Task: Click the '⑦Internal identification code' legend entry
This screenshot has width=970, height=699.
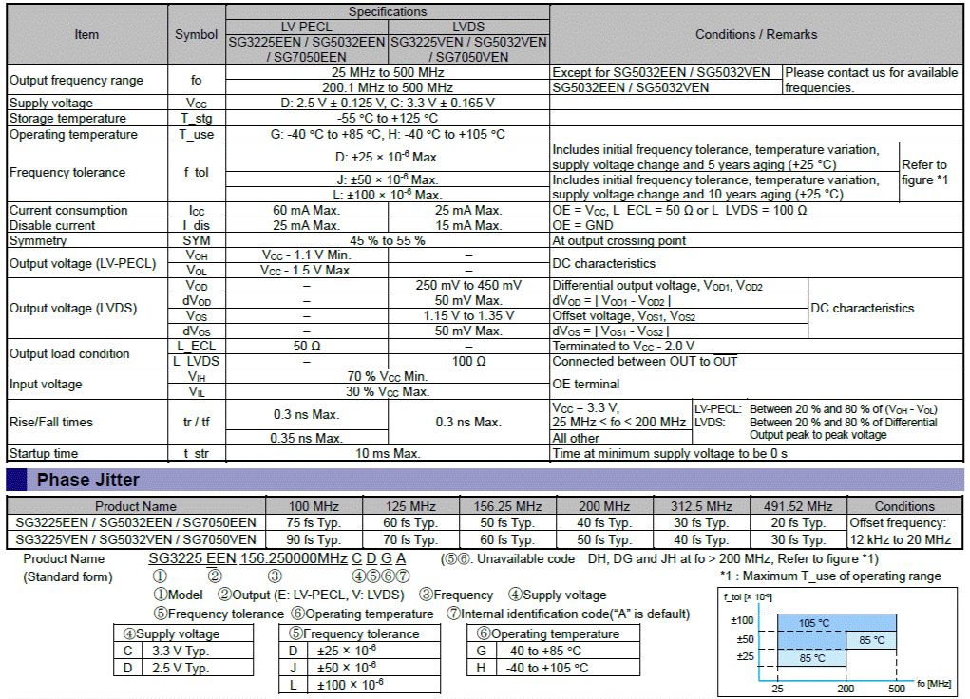Action: tap(568, 614)
